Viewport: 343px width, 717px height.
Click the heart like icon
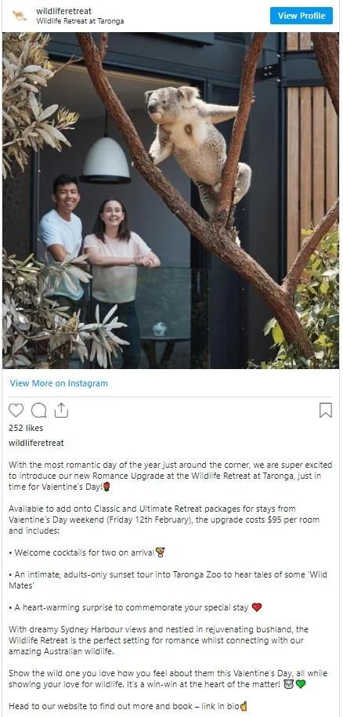tap(16, 410)
